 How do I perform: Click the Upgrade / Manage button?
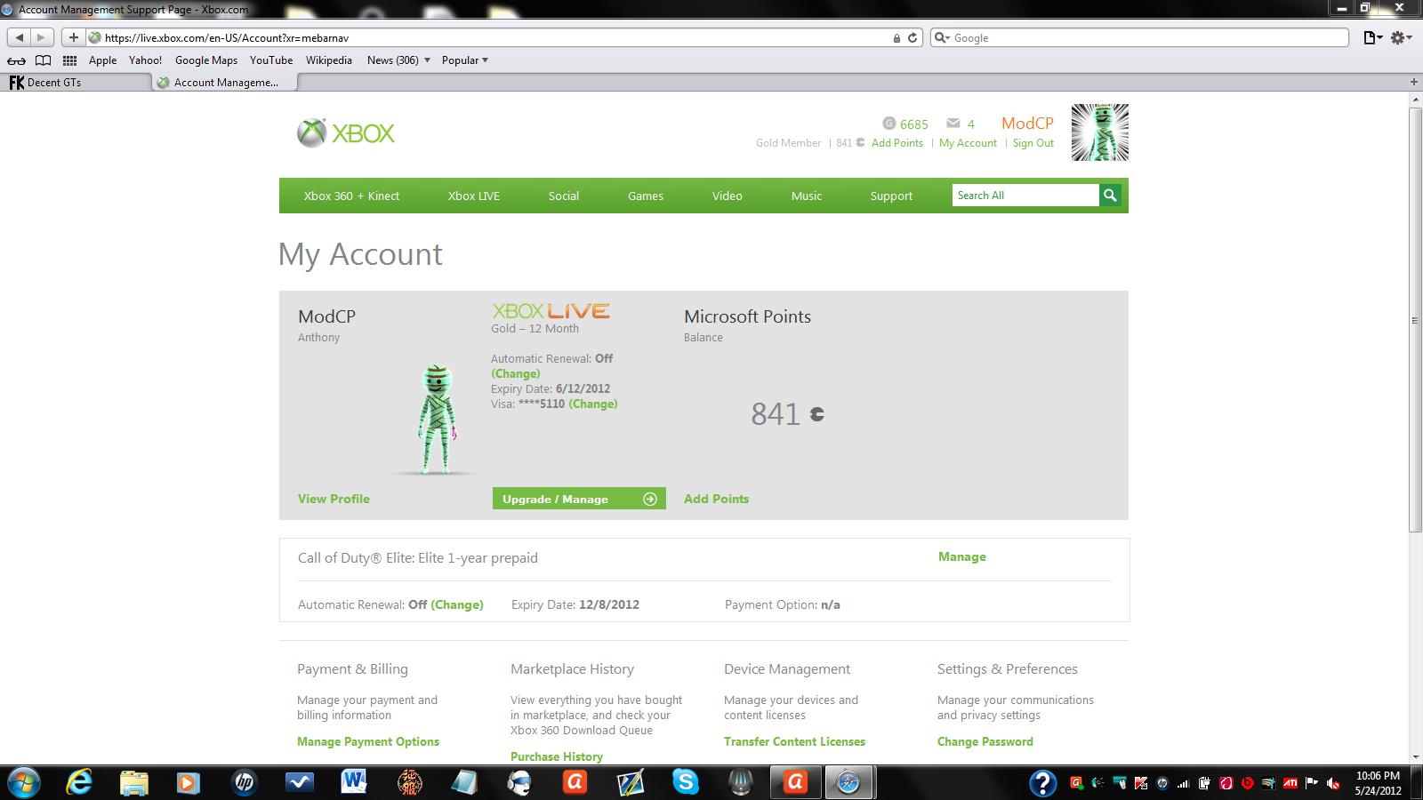click(x=579, y=499)
